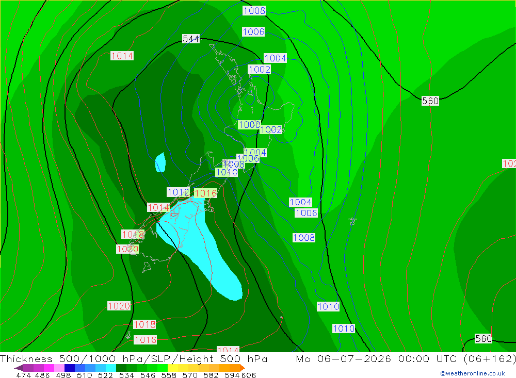Click the legend value 498
The height and width of the screenshot is (378, 516).
(63, 375)
